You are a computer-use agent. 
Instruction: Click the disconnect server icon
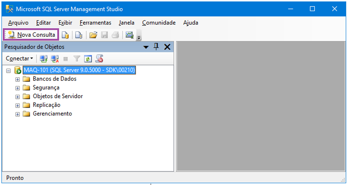click(54, 59)
